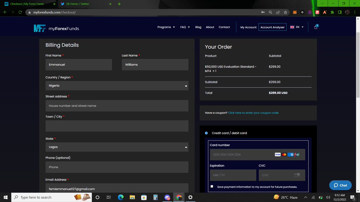
Task: Open the MetaMask fox extension
Action: click(295, 12)
